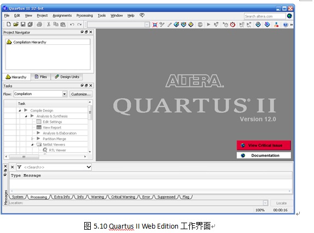The image size is (314, 233).
Task: Click the Copy toolbar icon
Action: pos(56,24)
